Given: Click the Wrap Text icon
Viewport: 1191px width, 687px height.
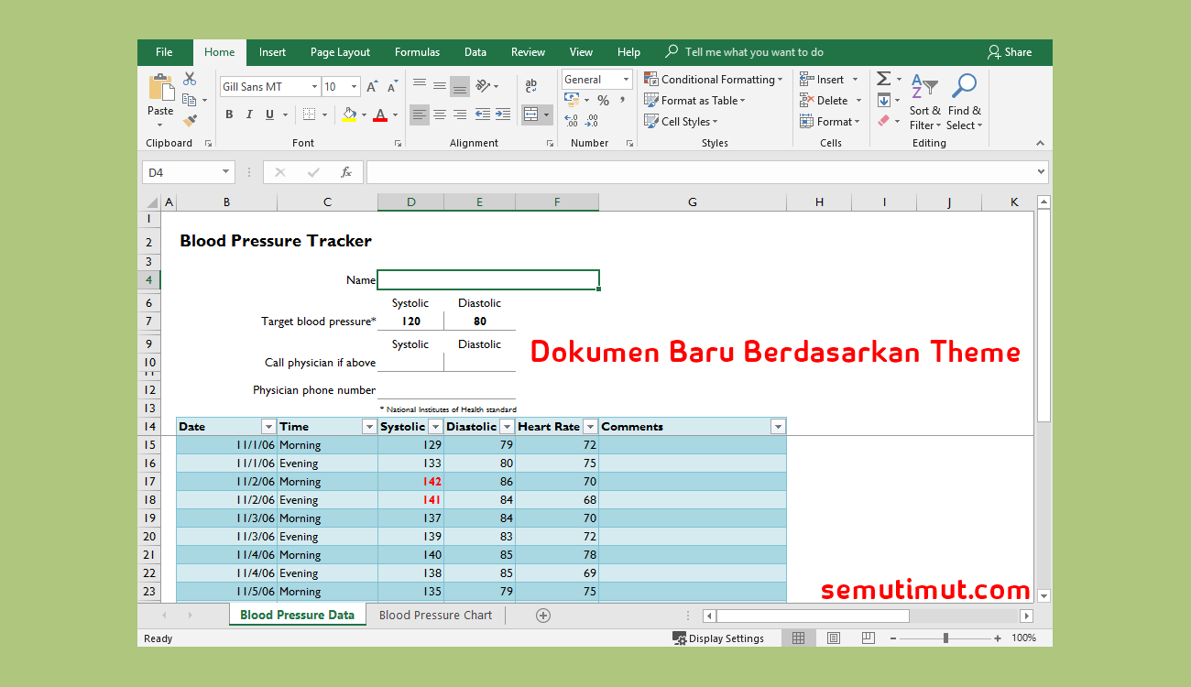Looking at the screenshot, I should pos(530,85).
